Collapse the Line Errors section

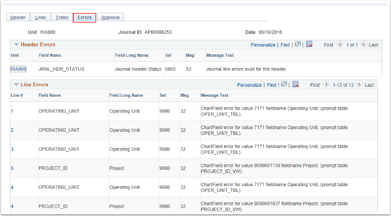[x=16, y=85]
